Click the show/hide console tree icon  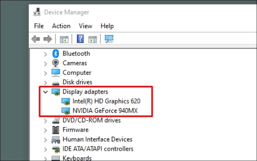pos(64,39)
